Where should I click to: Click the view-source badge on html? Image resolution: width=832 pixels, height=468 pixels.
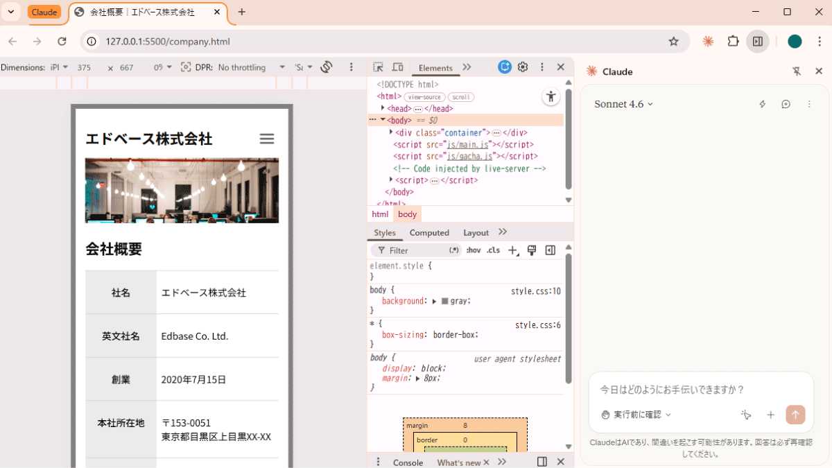coord(425,97)
